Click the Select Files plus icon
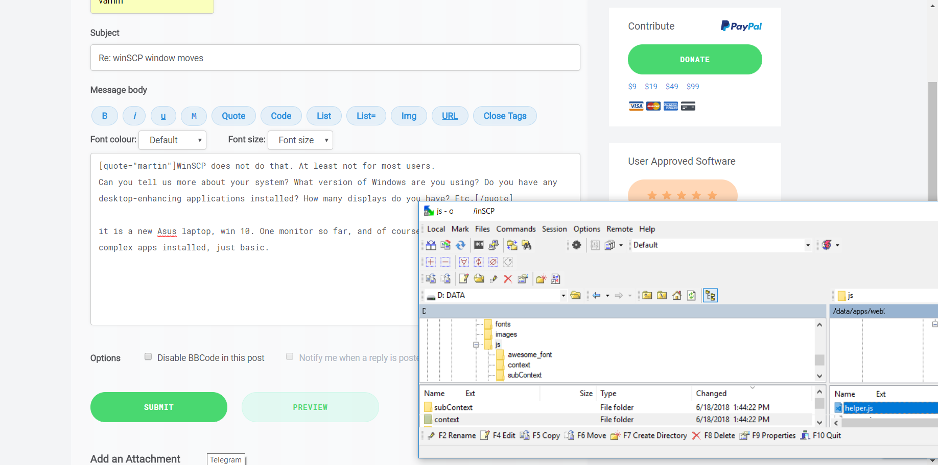The width and height of the screenshot is (938, 465). pyautogui.click(x=431, y=262)
